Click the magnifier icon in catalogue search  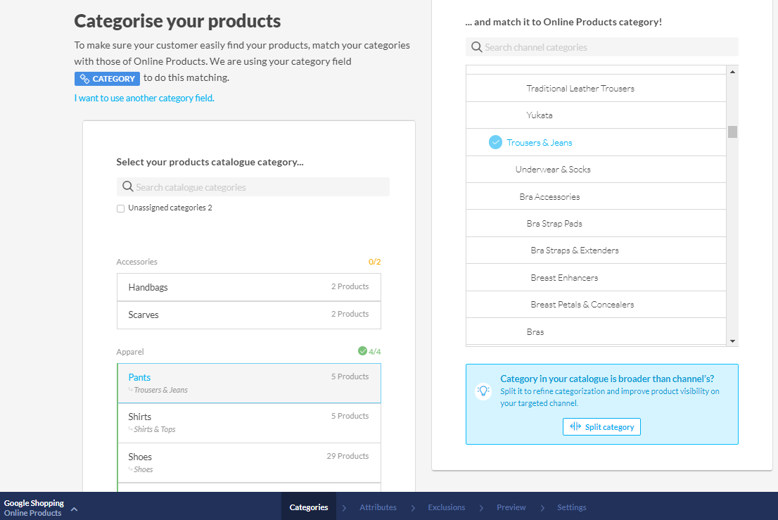[x=127, y=187]
